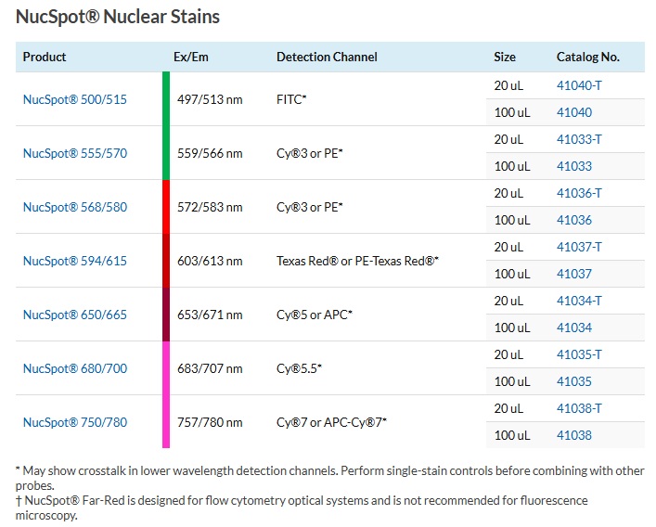Select catalog number 41038
This screenshot has height=527, width=656.
coord(574,435)
